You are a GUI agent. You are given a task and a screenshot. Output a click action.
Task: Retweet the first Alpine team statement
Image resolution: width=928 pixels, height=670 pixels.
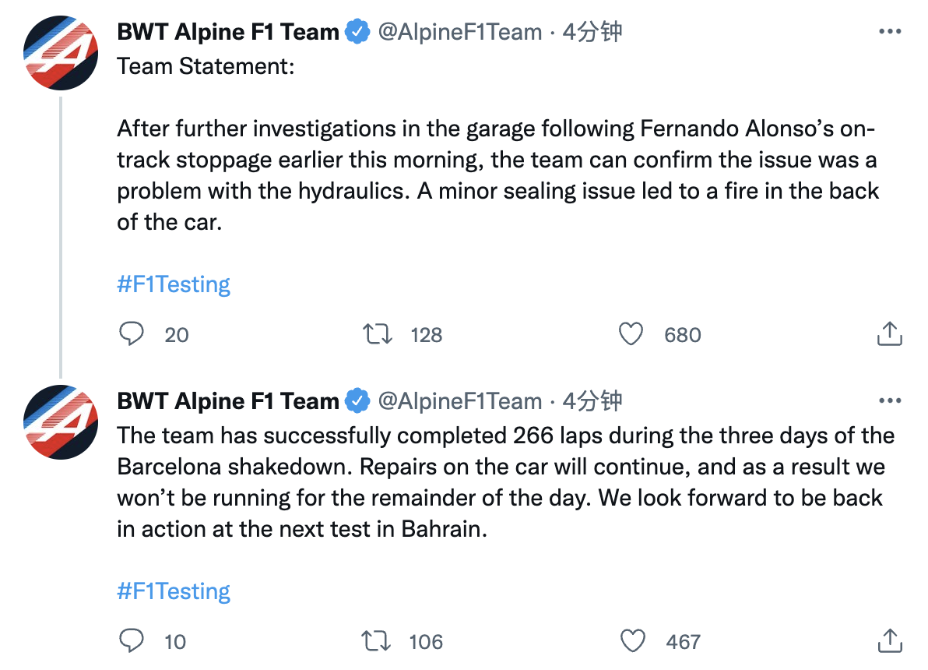(378, 334)
